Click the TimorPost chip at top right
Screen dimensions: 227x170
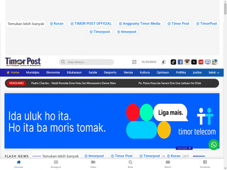click(x=207, y=23)
